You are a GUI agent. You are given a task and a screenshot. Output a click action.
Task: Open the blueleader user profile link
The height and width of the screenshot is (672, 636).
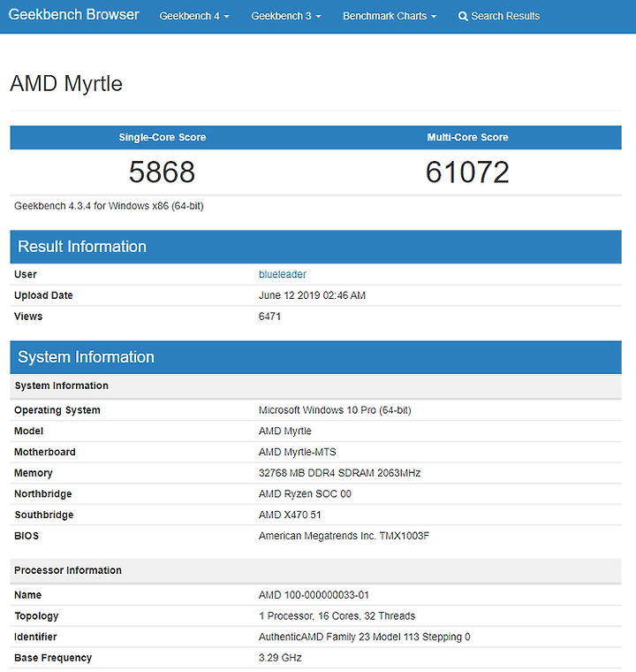pos(283,274)
